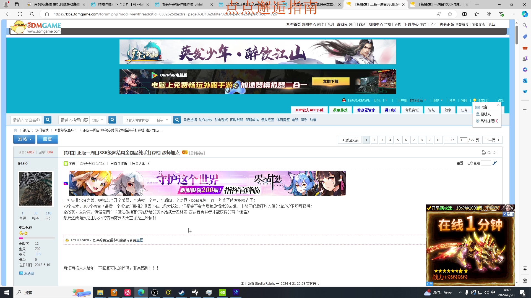Image resolution: width=531 pixels, height=298 pixels.
Task: Click the home icon in breadcrumb
Action: [15, 130]
